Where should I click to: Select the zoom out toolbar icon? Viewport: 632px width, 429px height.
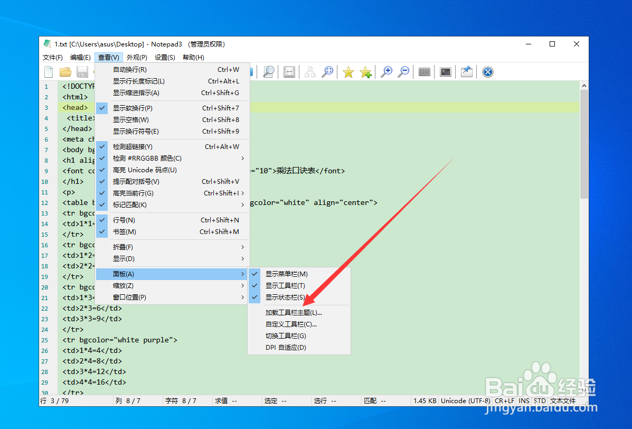(404, 71)
